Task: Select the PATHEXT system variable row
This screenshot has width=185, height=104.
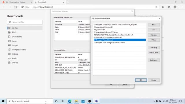Action: click(72, 65)
